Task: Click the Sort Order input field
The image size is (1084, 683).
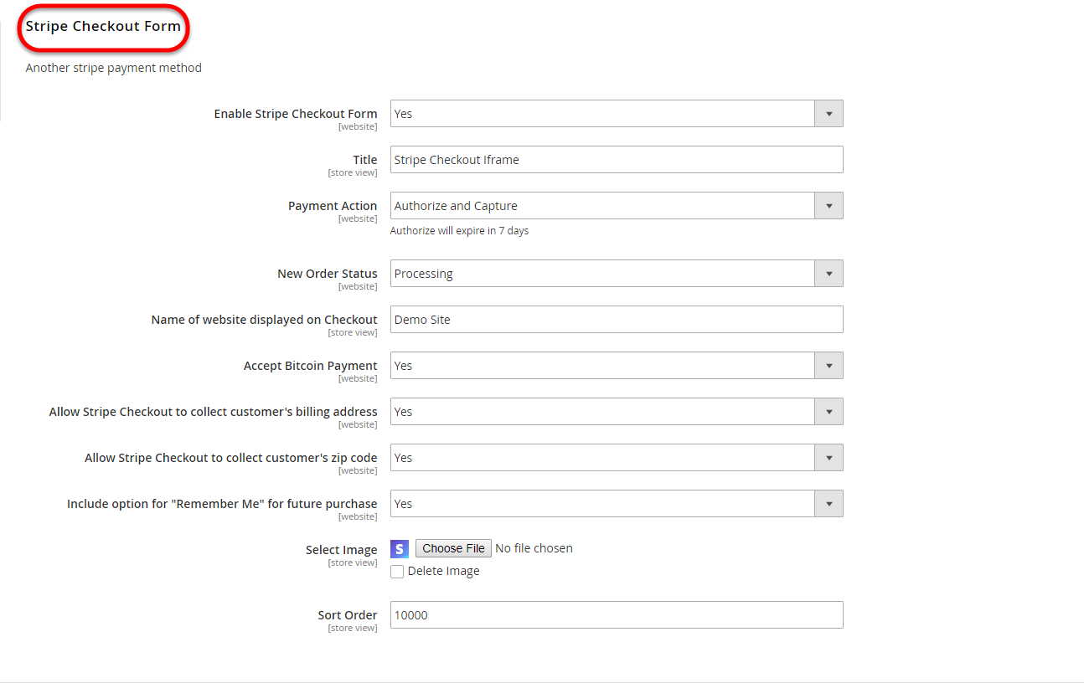Action: [616, 615]
